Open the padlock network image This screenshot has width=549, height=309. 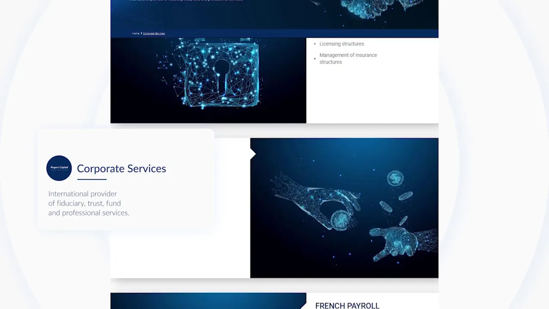point(208,80)
